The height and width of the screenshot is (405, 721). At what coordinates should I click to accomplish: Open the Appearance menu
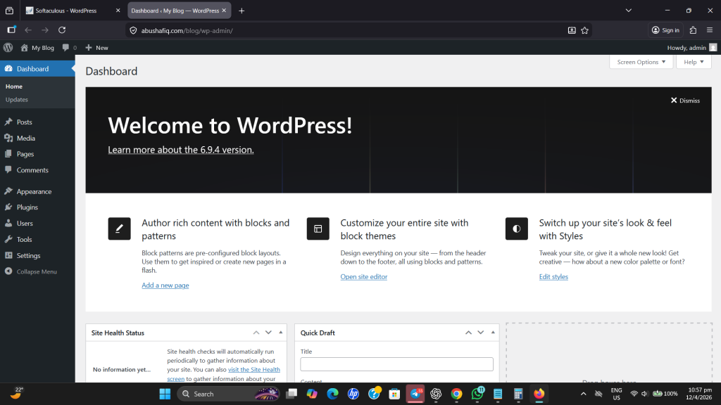point(37,191)
